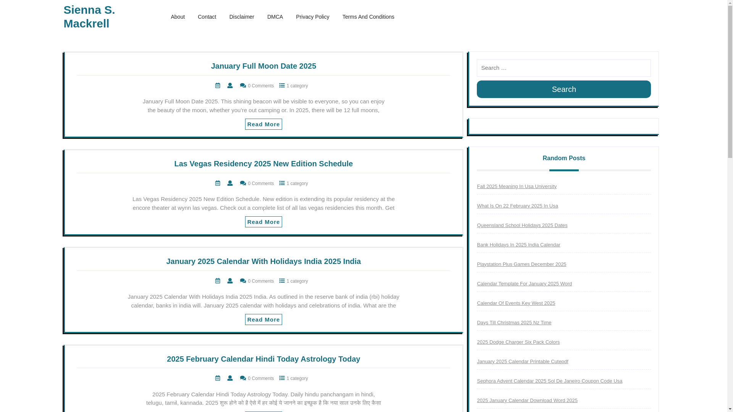Screen dimensions: 733x412
Task: Read More on January Full Moon Date post
Action: pos(263,124)
